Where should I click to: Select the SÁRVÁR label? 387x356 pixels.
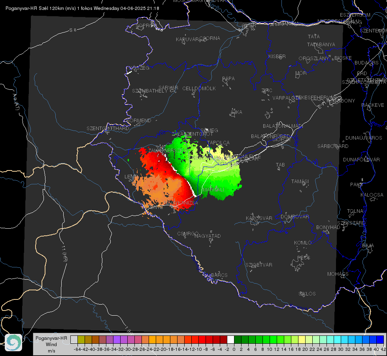[168, 88]
